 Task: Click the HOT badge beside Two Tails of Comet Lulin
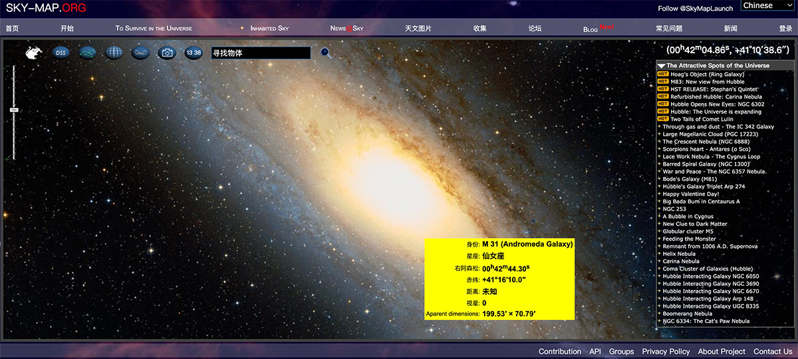[662, 119]
